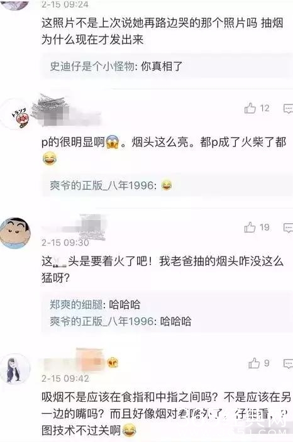Select the comment about 烟头这么亮
Screen dimensions: 293x442
click(164, 150)
